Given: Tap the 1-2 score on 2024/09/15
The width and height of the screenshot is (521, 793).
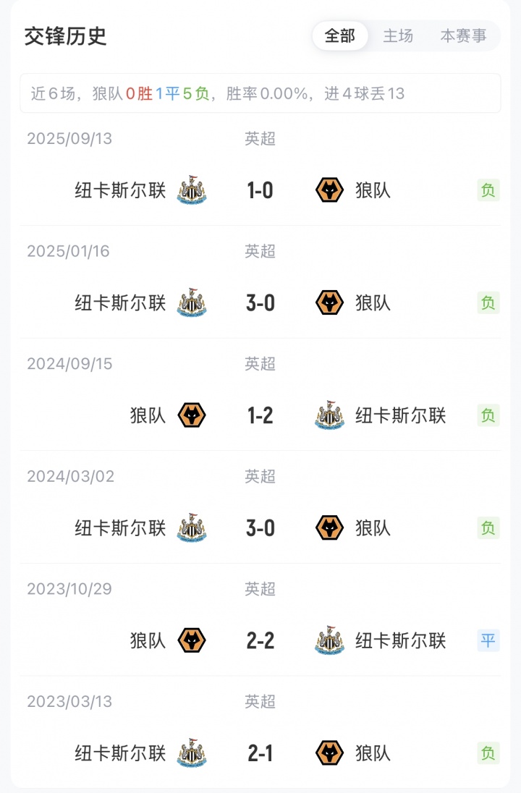Looking at the screenshot, I should pyautogui.click(x=260, y=415).
